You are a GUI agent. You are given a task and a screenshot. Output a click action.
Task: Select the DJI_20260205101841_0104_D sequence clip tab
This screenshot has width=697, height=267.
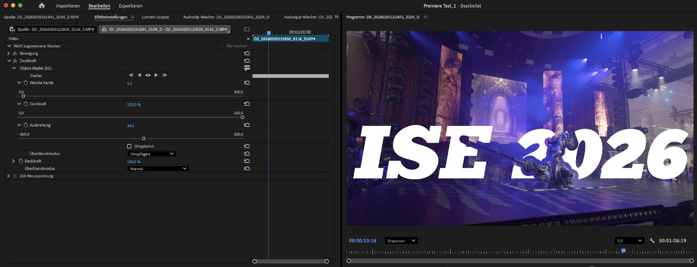164,28
